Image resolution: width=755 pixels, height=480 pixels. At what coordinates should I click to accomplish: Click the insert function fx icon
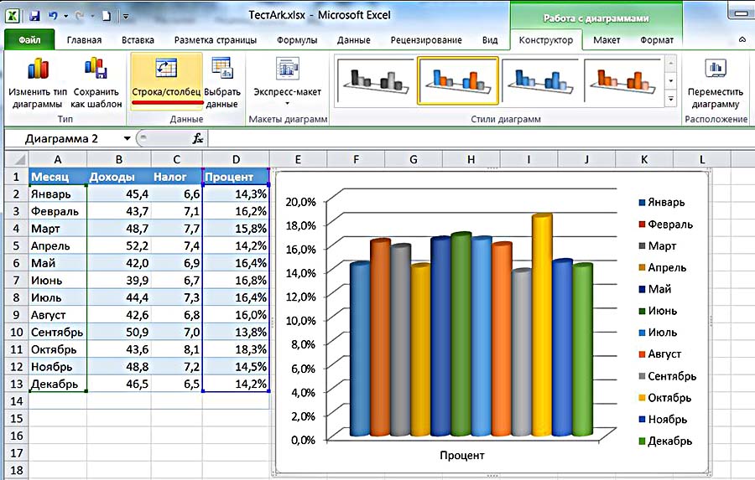point(198,138)
